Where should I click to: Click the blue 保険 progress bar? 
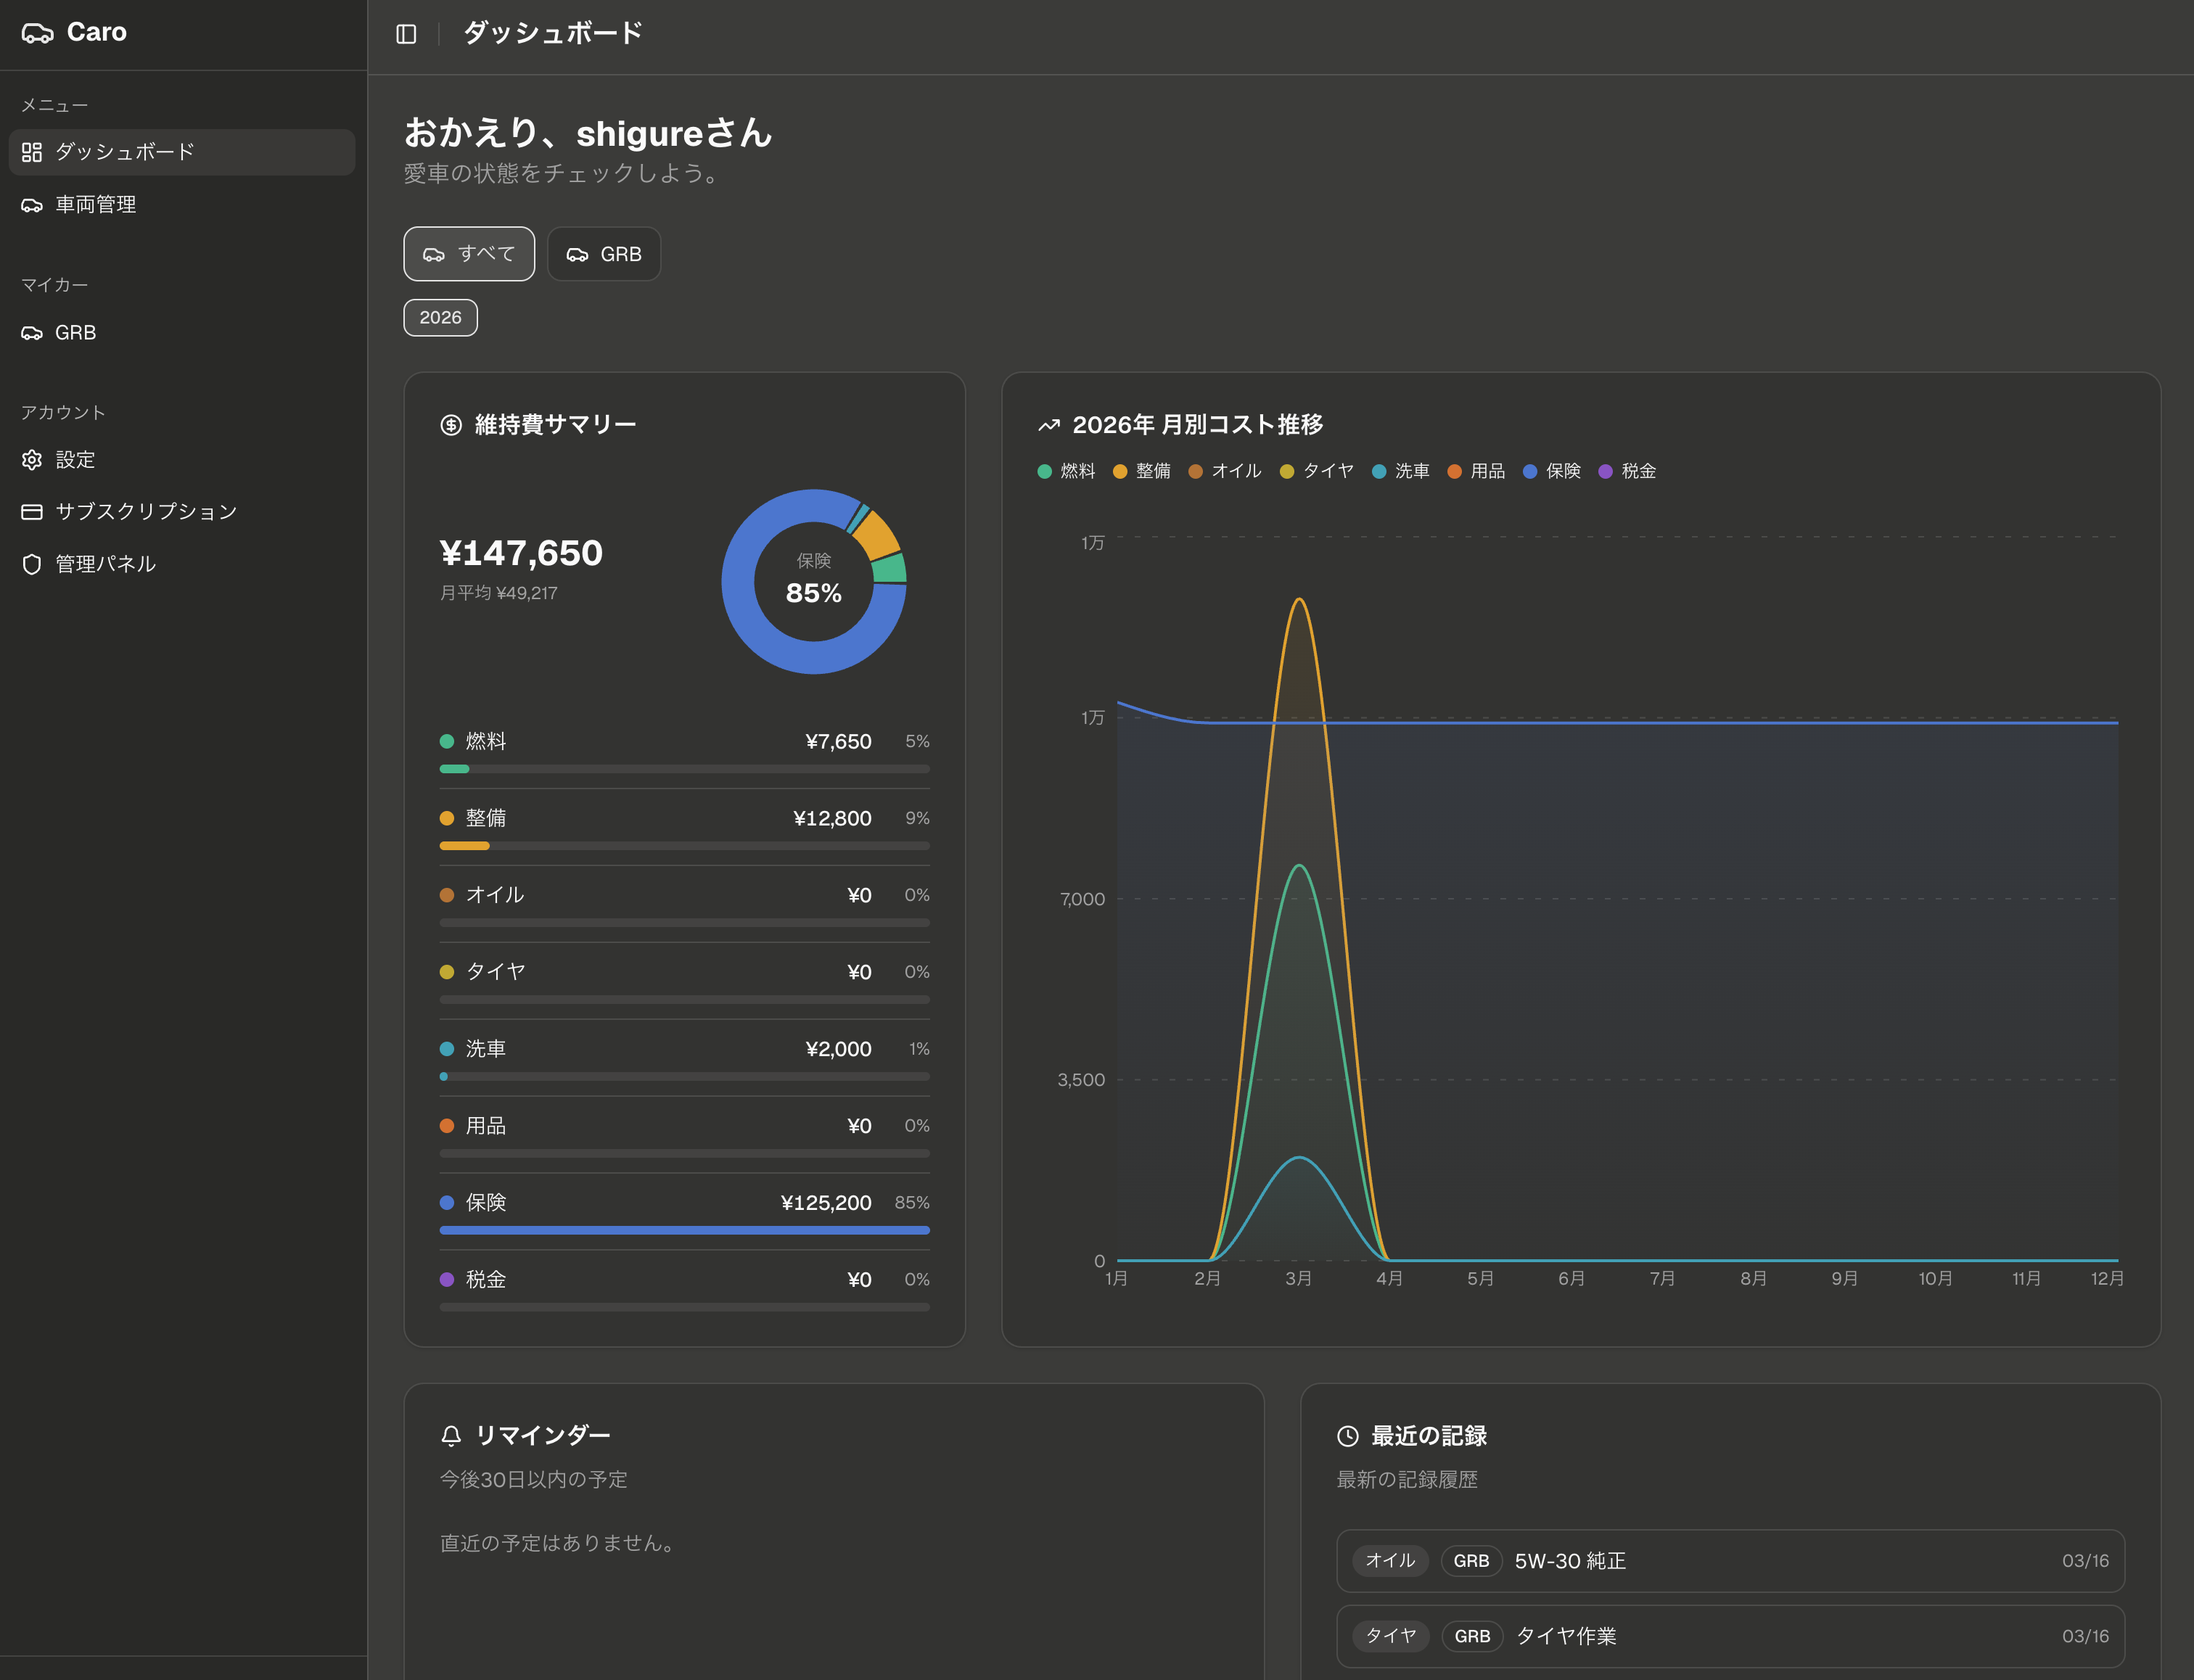(684, 1230)
